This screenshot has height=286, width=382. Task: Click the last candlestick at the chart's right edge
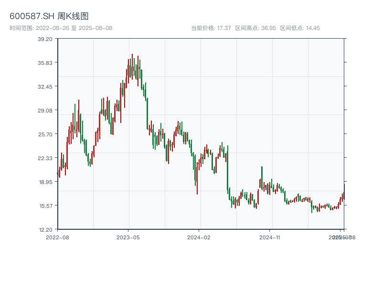[344, 191]
